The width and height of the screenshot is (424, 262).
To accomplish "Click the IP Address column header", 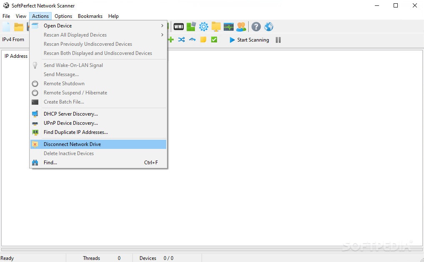I will tap(16, 56).
